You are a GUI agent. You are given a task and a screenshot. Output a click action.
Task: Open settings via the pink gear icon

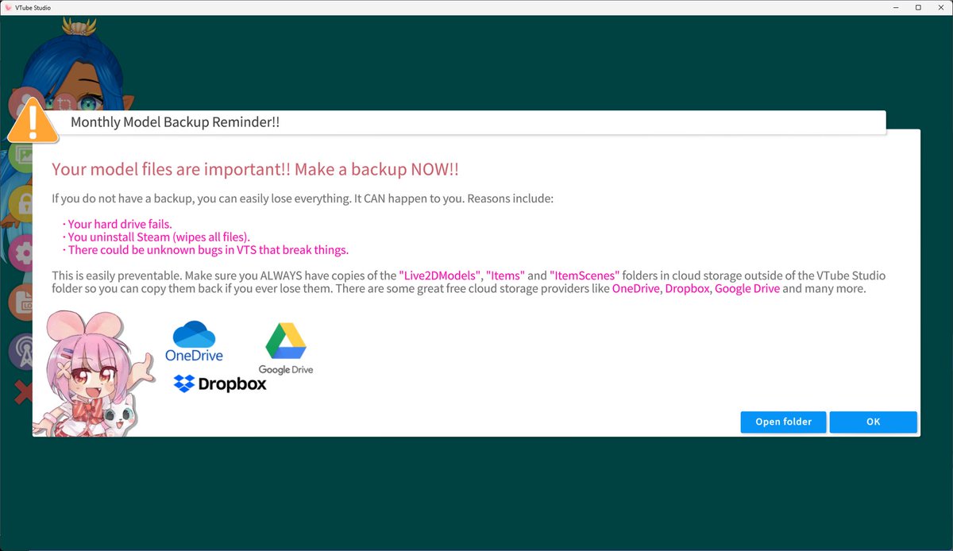point(22,252)
